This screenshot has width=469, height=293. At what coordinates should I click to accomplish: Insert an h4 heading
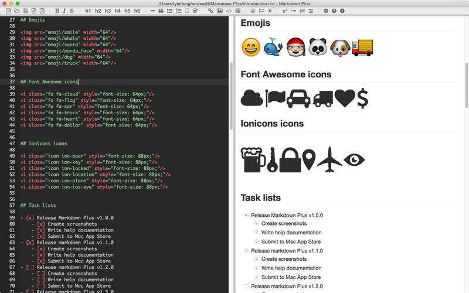pos(118,11)
